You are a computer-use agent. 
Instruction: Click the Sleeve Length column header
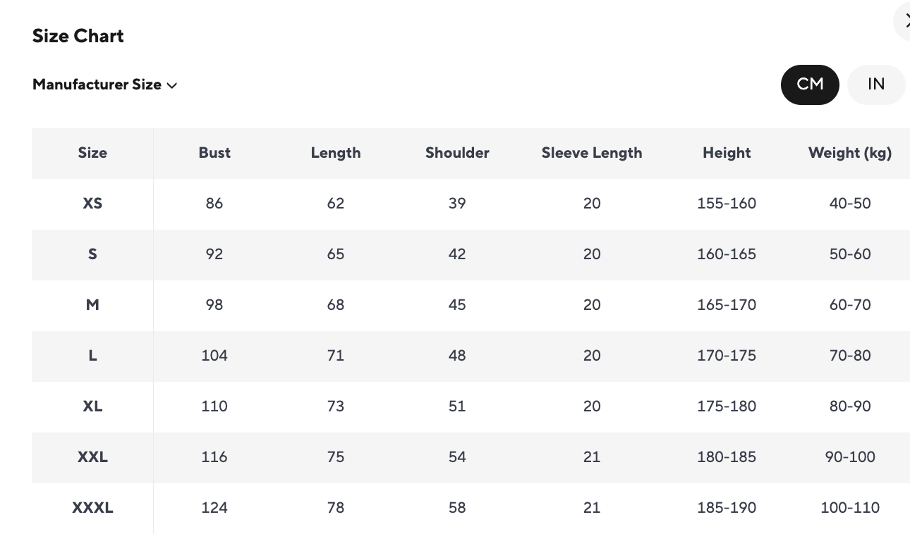[592, 153]
